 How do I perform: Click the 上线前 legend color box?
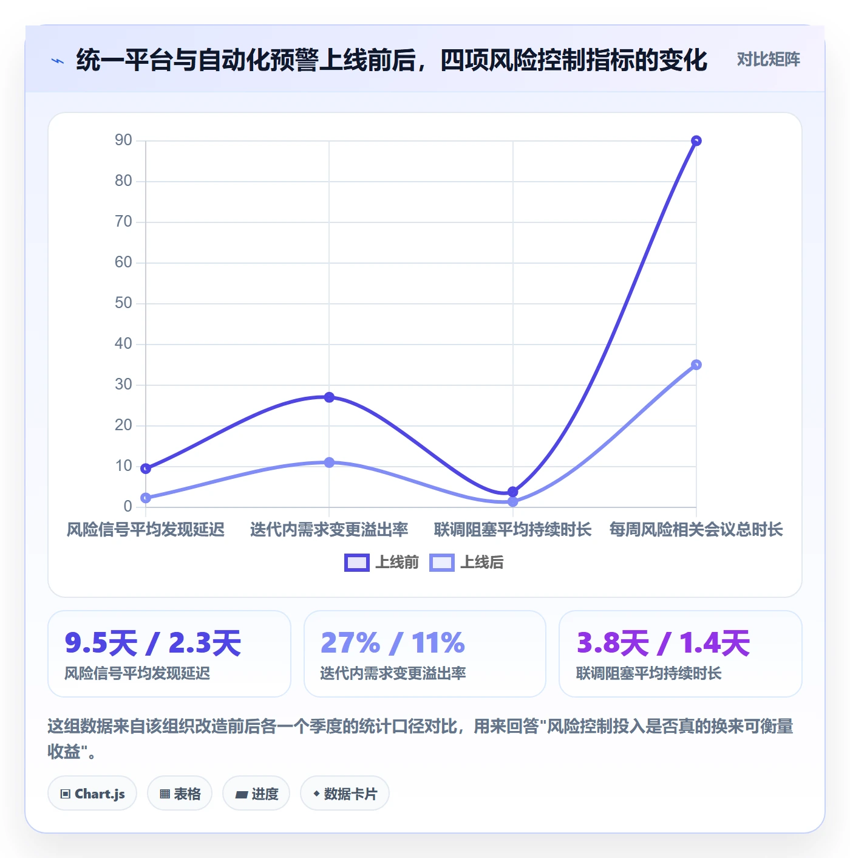coord(356,563)
